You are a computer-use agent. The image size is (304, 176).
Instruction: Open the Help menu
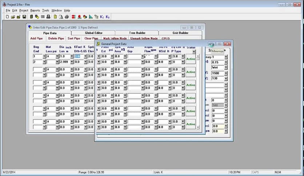(x=67, y=11)
